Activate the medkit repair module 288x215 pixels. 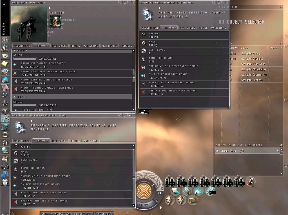click(x=193, y=200)
